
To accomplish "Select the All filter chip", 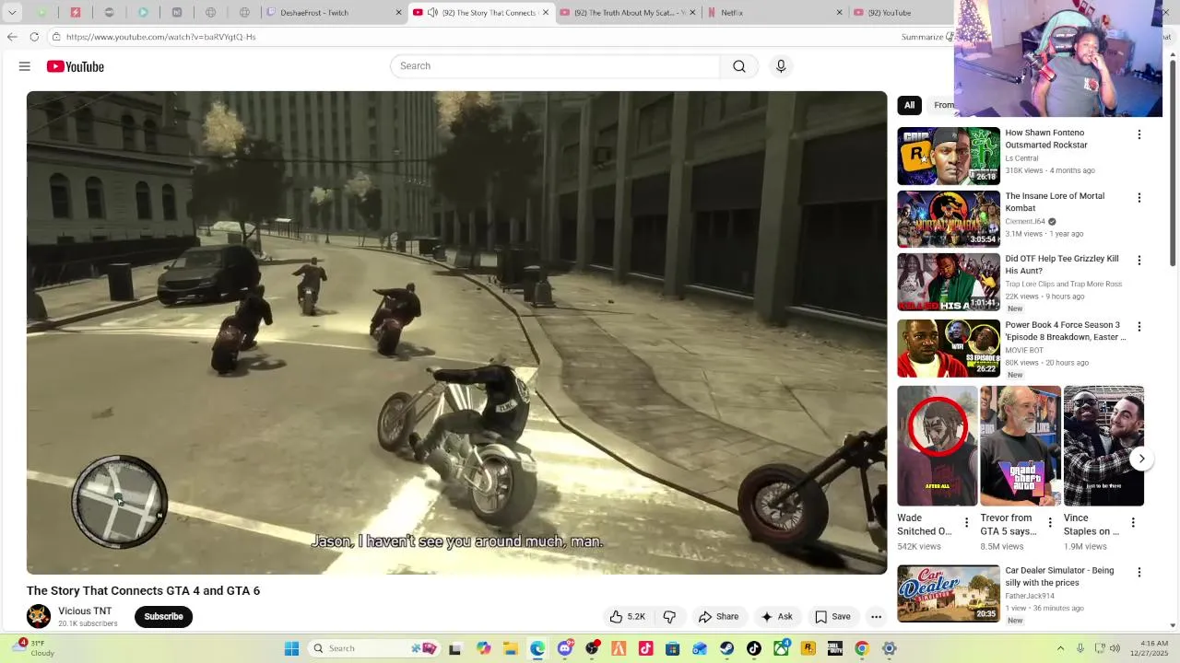I will [909, 105].
